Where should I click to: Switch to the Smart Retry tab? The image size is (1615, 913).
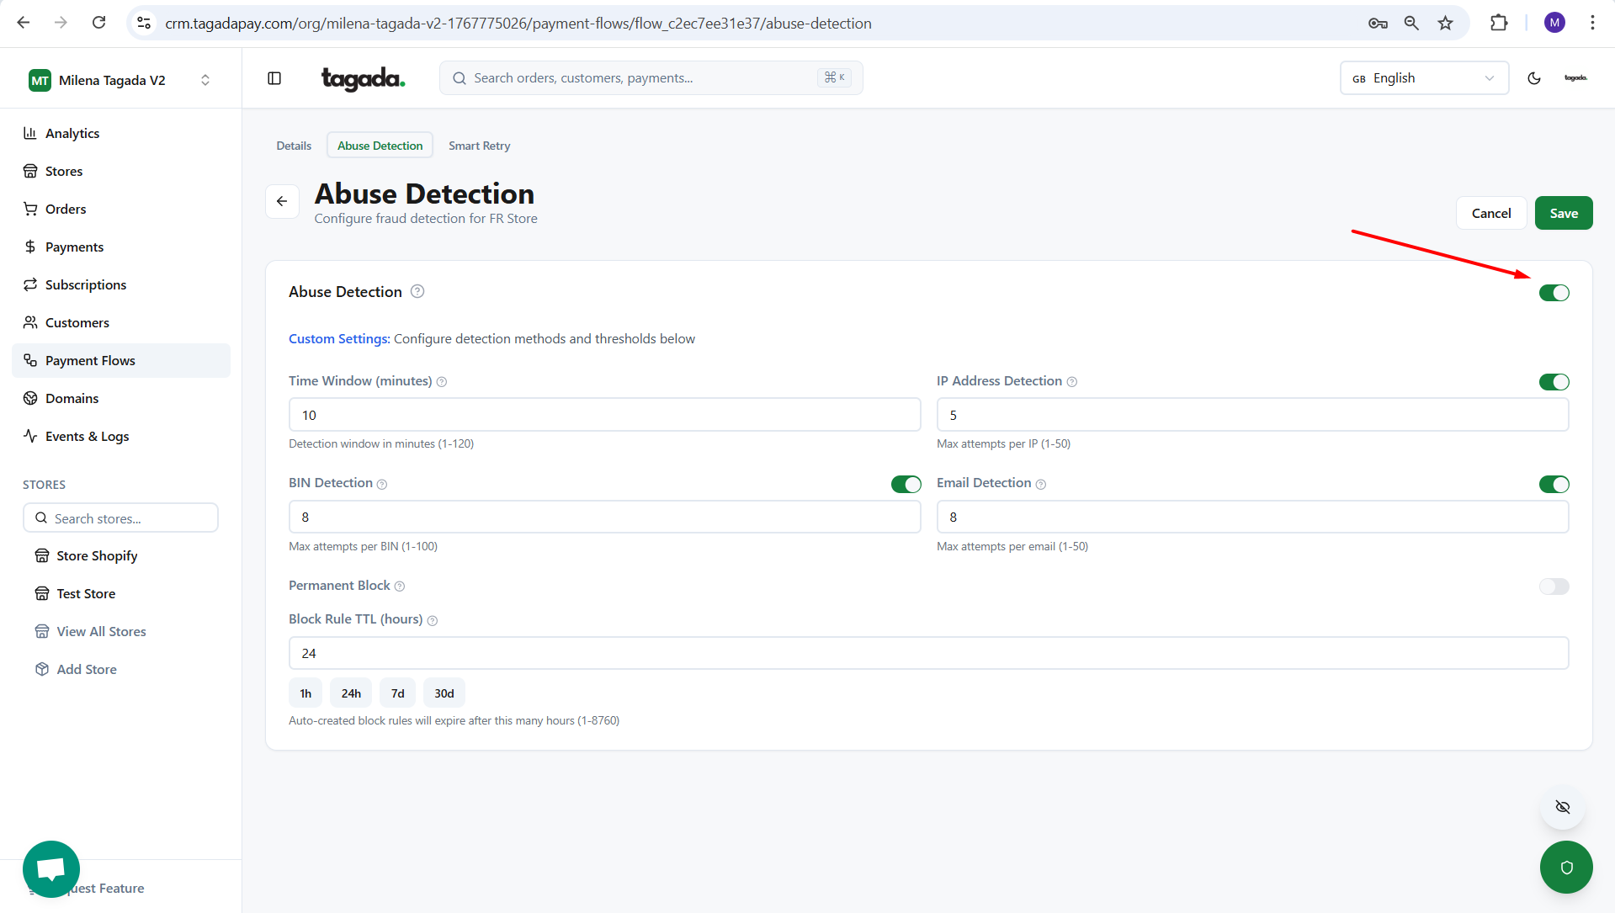pyautogui.click(x=479, y=146)
